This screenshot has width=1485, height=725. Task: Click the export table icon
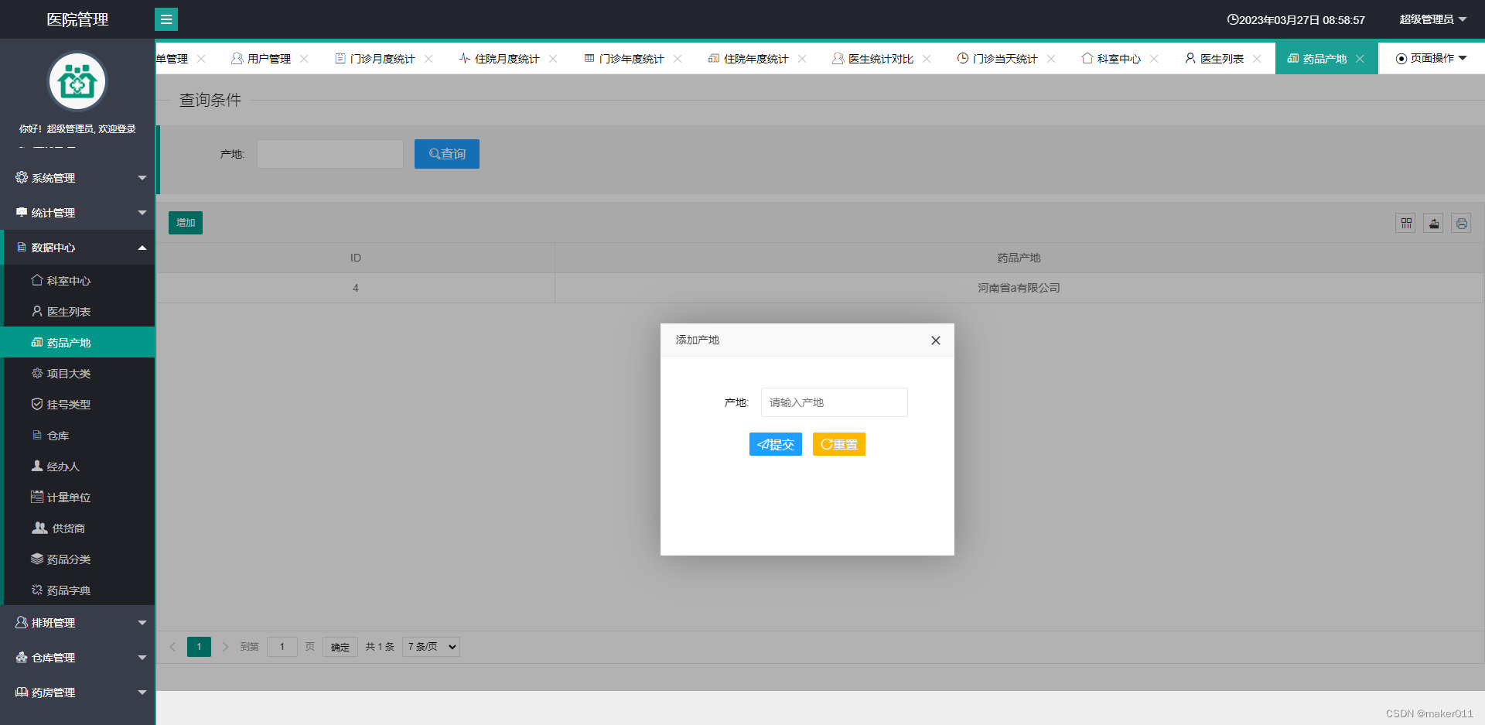click(1434, 224)
